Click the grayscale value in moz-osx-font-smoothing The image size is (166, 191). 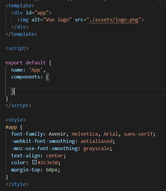96,148
